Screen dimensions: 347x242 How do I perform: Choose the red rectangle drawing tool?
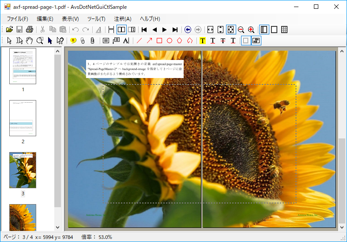pyautogui.click(x=159, y=41)
